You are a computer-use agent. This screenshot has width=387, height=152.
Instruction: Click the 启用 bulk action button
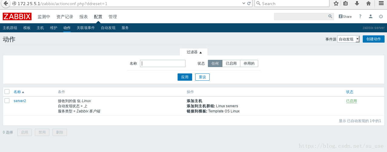(x=25, y=132)
